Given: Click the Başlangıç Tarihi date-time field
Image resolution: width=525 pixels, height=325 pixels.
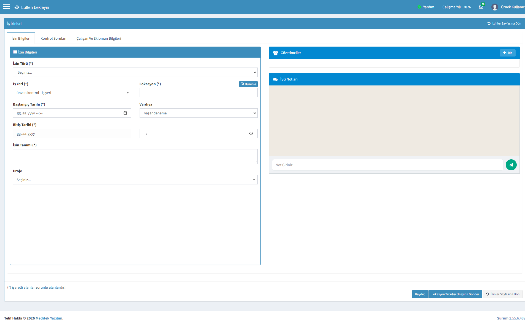Looking at the screenshot, I should coord(72,113).
